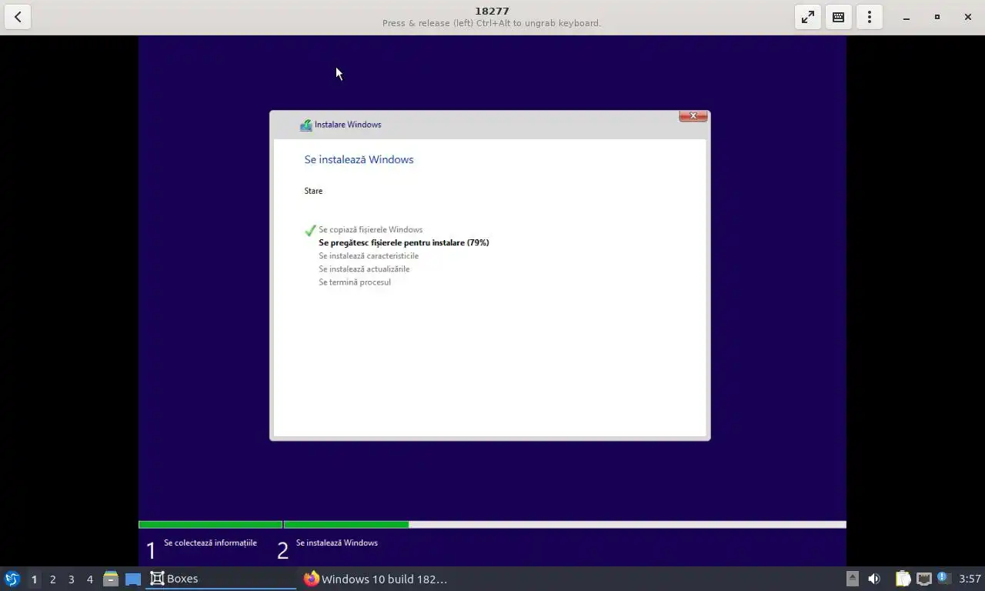Click the stage 2 installation progress bar

(565, 525)
